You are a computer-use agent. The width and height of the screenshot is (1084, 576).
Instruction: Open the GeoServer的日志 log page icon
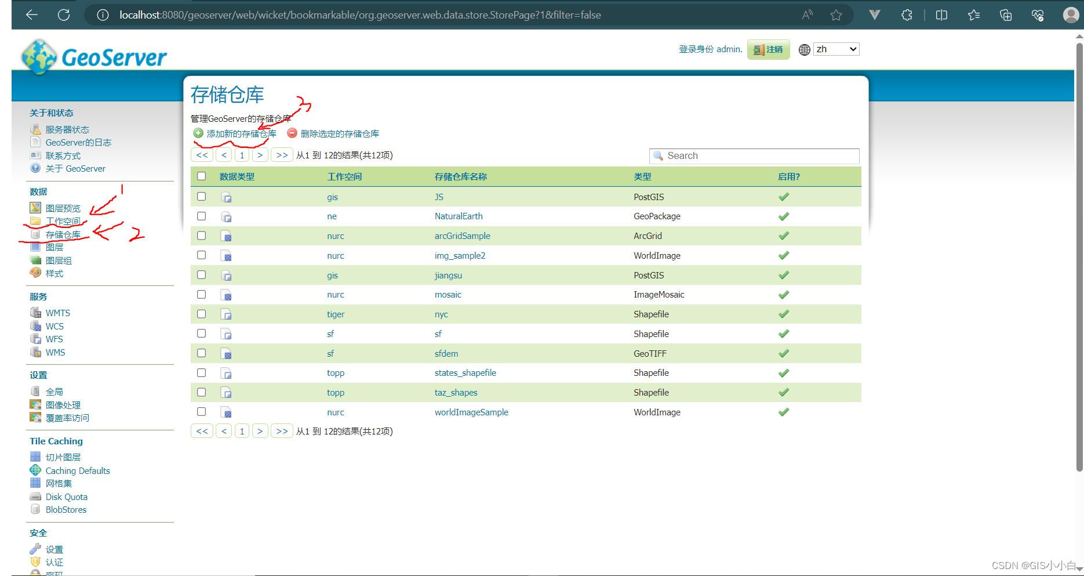tap(35, 142)
